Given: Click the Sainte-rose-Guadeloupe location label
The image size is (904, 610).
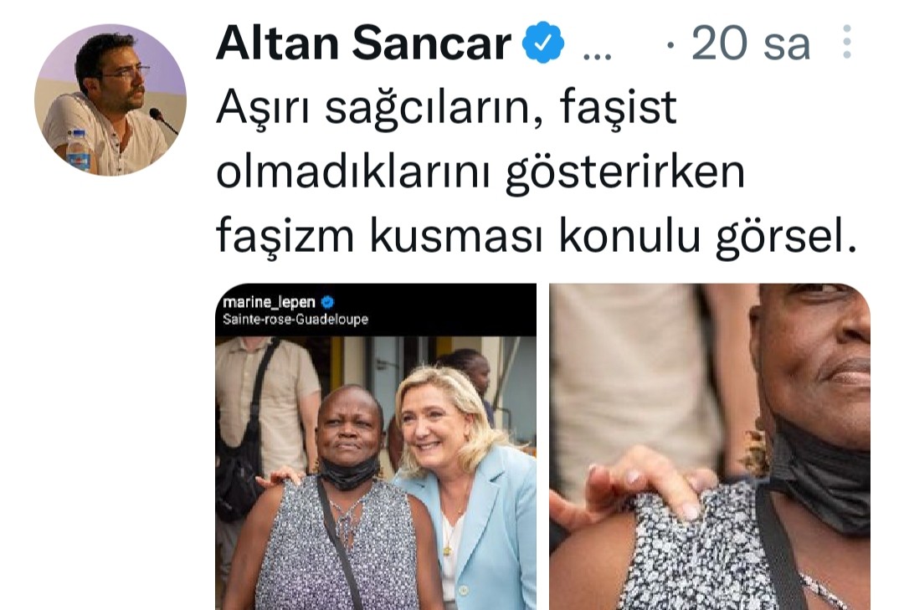Looking at the screenshot, I should tap(295, 320).
